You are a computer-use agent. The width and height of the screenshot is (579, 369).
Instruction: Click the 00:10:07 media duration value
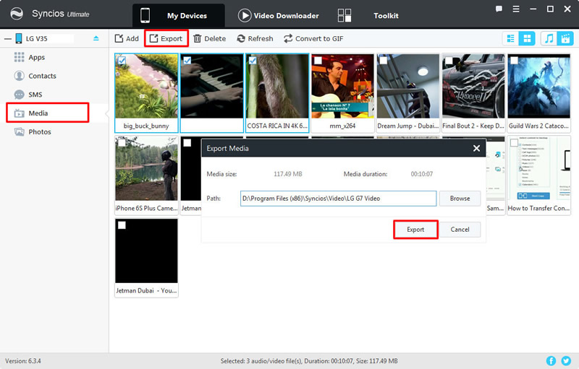click(422, 174)
